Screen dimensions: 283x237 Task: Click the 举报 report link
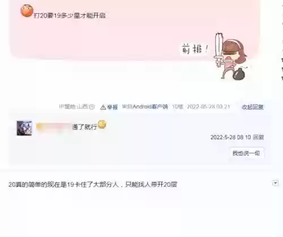[x=112, y=107]
